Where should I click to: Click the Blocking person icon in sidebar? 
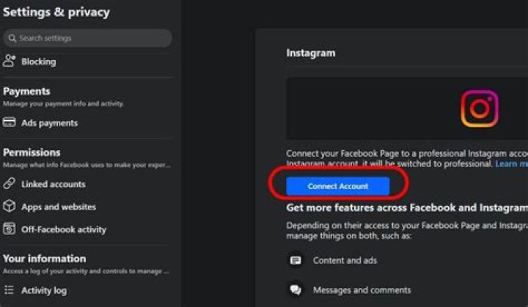(10, 62)
